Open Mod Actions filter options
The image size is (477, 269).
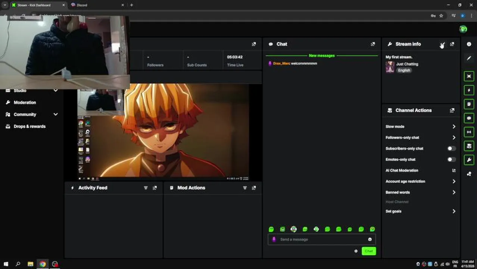click(x=245, y=188)
